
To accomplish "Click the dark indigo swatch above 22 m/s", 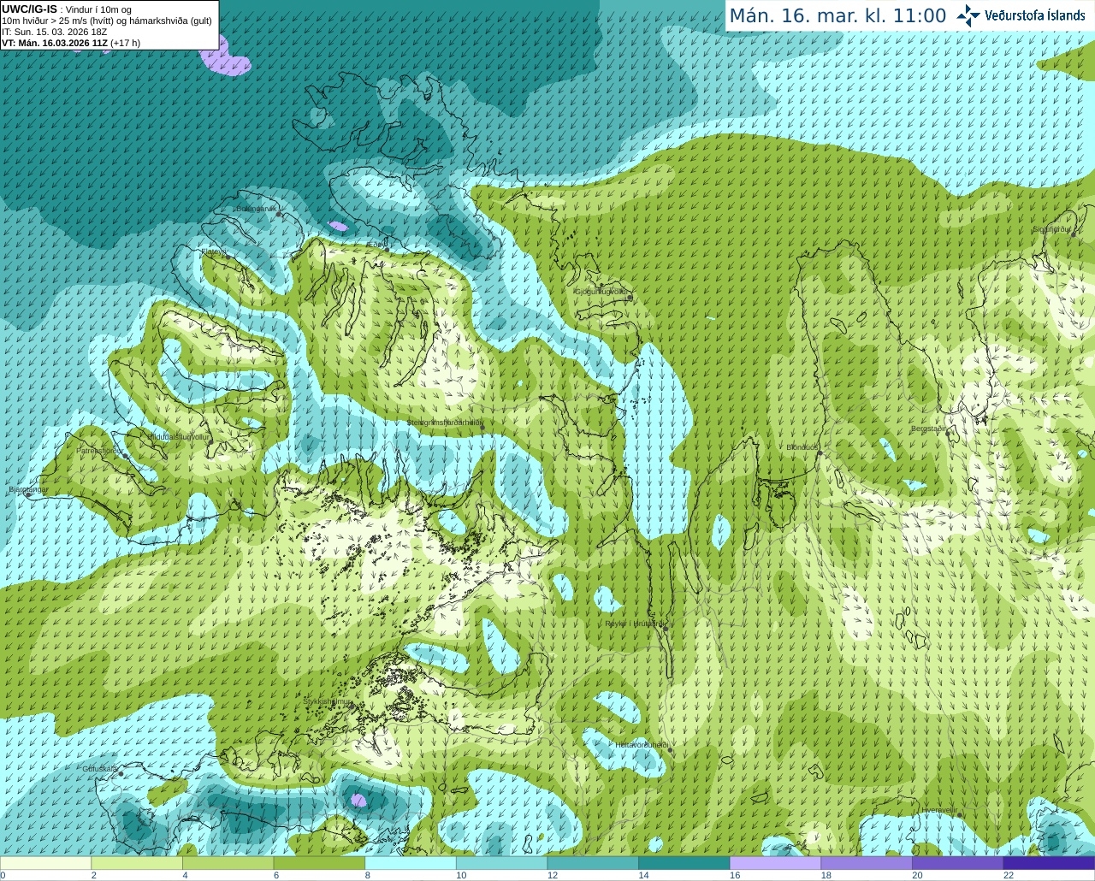I will click(1049, 863).
